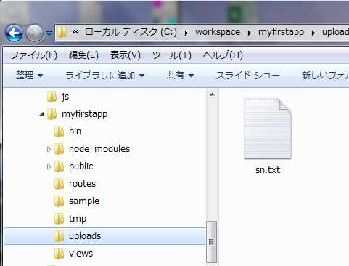This screenshot has width=349, height=266.
Task: Select the node_modules folder in the tree
Action: pos(99,149)
